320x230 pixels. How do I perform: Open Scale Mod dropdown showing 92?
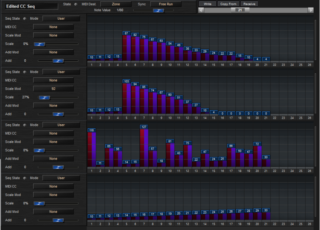tap(53, 89)
